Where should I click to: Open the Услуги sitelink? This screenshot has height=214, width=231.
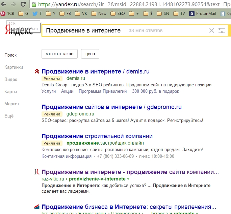coord(49,91)
